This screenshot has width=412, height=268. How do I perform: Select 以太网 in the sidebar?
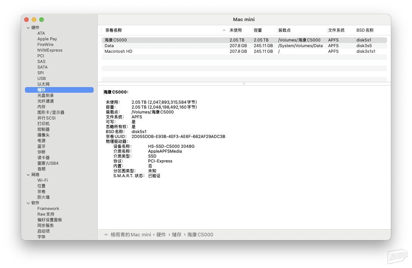click(x=43, y=84)
